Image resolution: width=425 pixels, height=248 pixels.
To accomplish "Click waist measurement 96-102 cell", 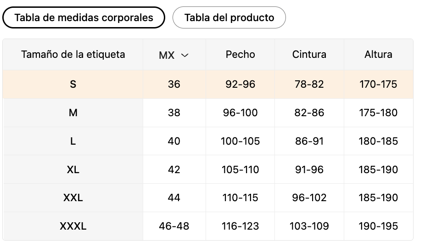I will 309,198.
